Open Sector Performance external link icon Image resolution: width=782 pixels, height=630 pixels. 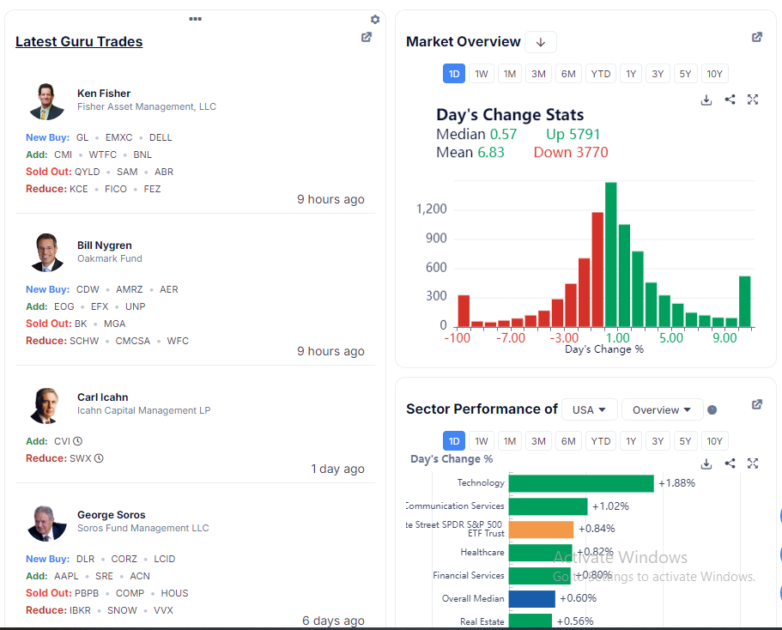click(x=757, y=404)
